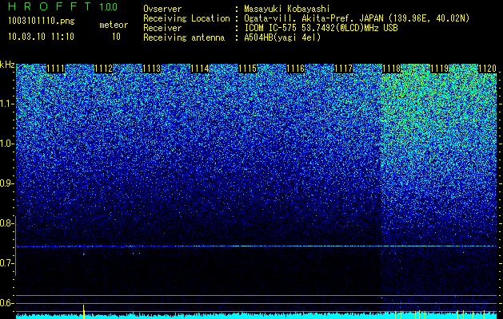Click the 1116 time marker

(295, 69)
